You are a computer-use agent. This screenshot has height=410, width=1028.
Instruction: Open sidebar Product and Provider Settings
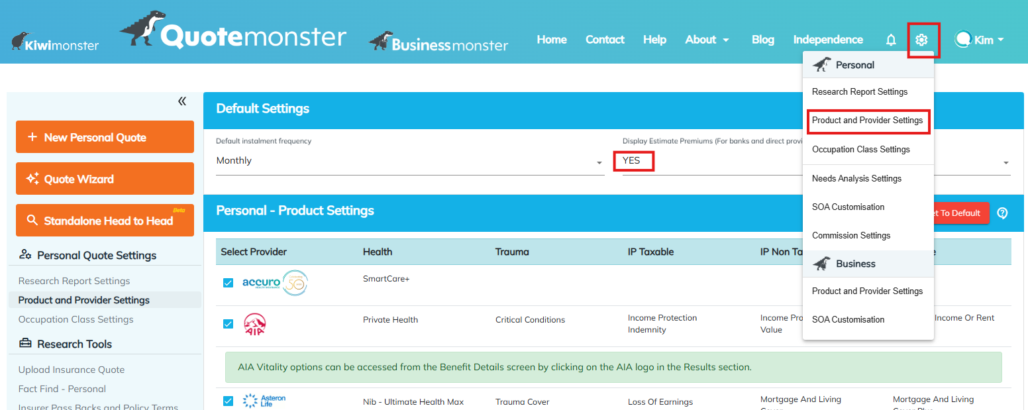point(84,300)
